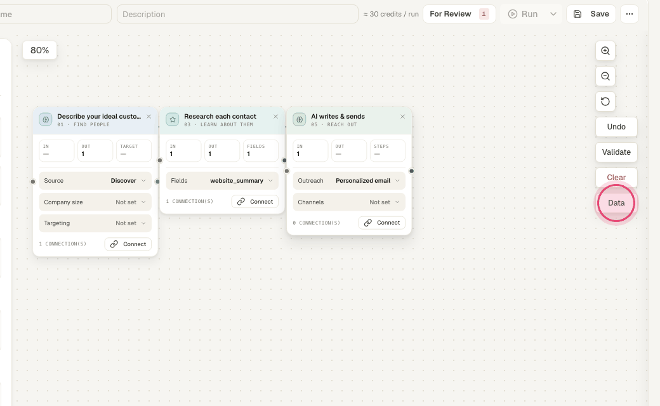Open the Fields website_summary dropdown
660x406 pixels.
[222, 181]
